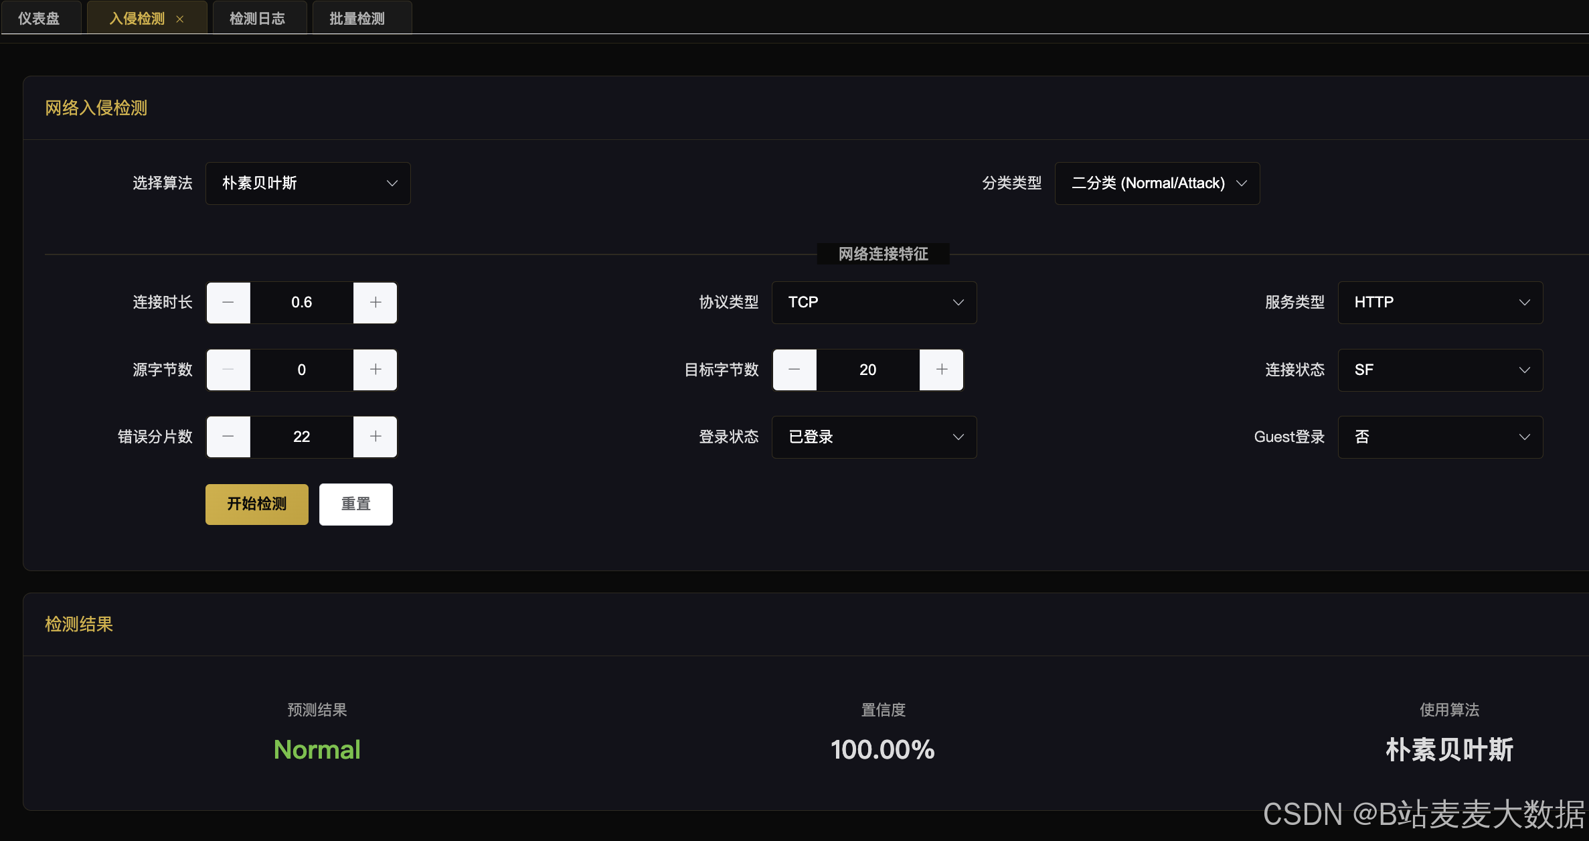Increase source bytes with plus button
This screenshot has height=841, width=1589.
point(375,370)
